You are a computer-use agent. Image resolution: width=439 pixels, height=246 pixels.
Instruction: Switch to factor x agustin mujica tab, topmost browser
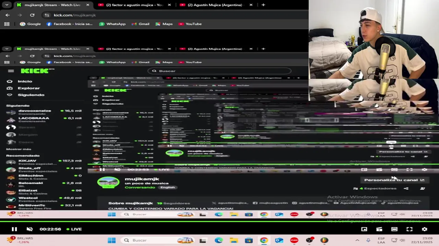(134, 5)
